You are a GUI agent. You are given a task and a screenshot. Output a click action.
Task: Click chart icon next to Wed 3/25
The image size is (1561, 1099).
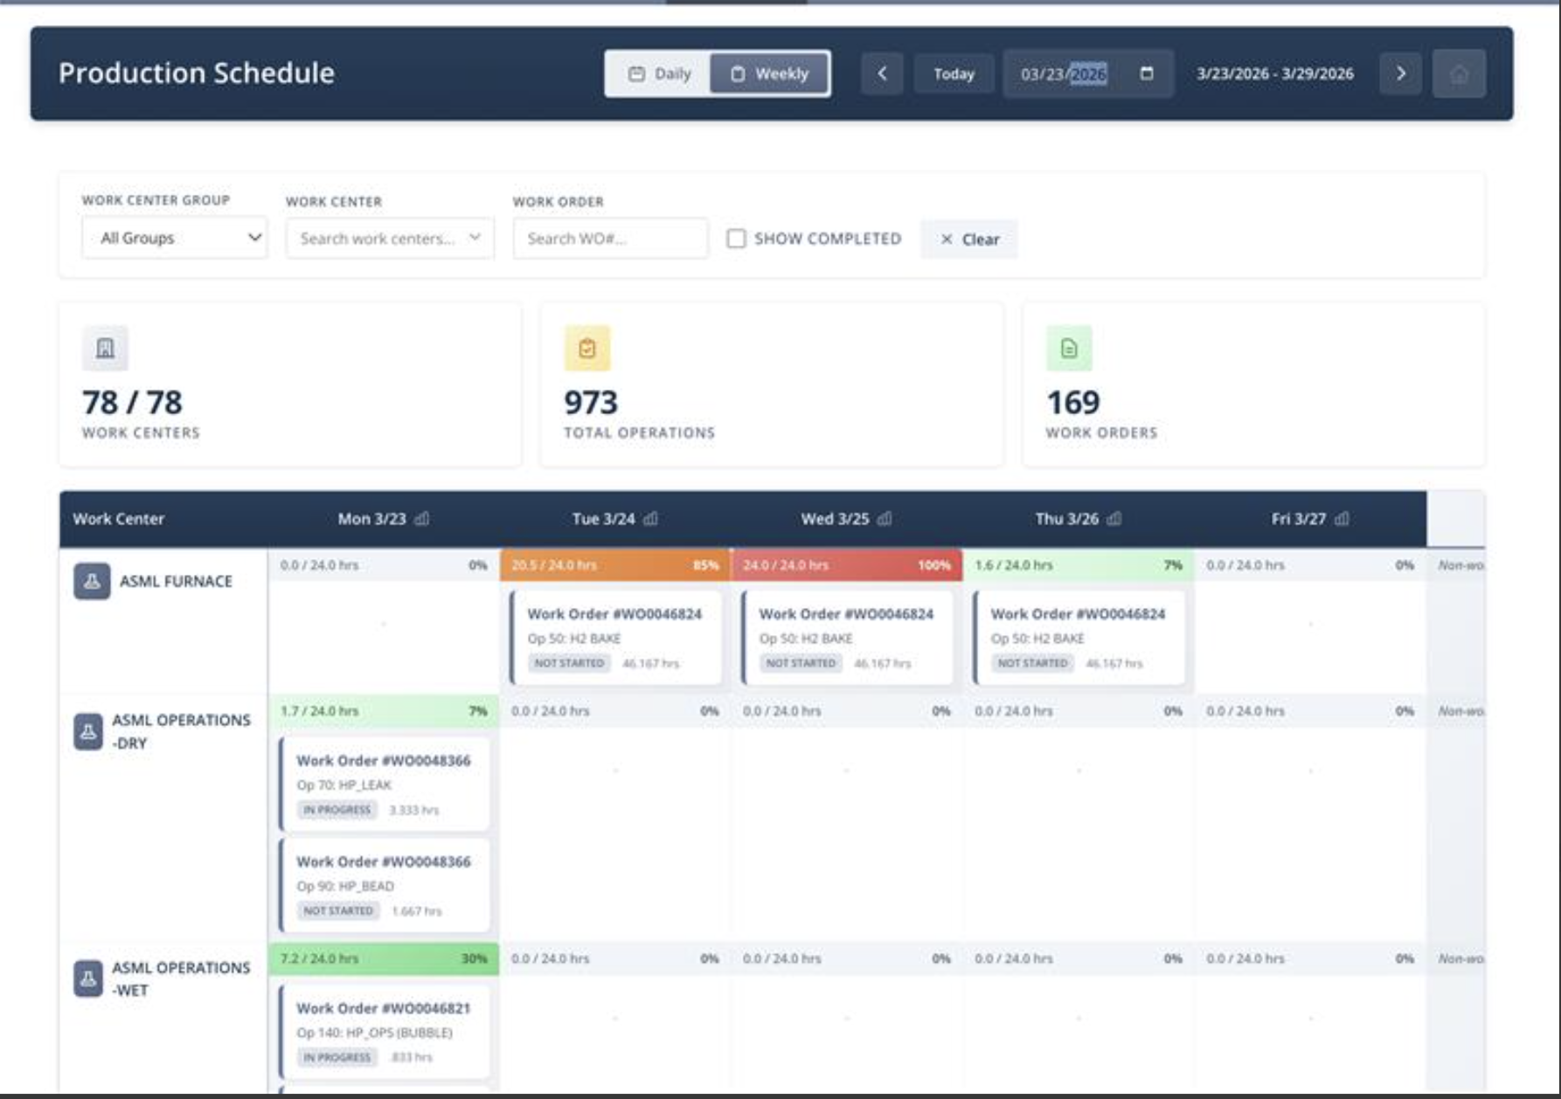click(x=885, y=519)
